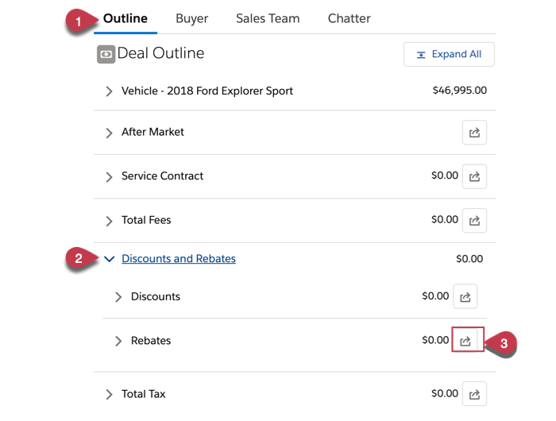Expand the Rebates sub-row chevron
Viewport: 556px width, 421px height.
(118, 341)
